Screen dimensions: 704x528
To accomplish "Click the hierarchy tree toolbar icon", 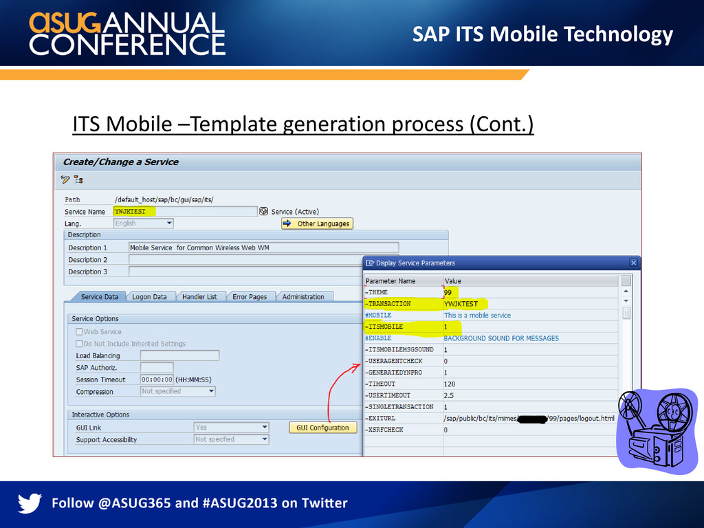I will click(78, 180).
